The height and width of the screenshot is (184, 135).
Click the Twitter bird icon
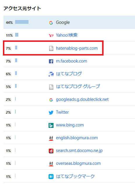point(51,112)
